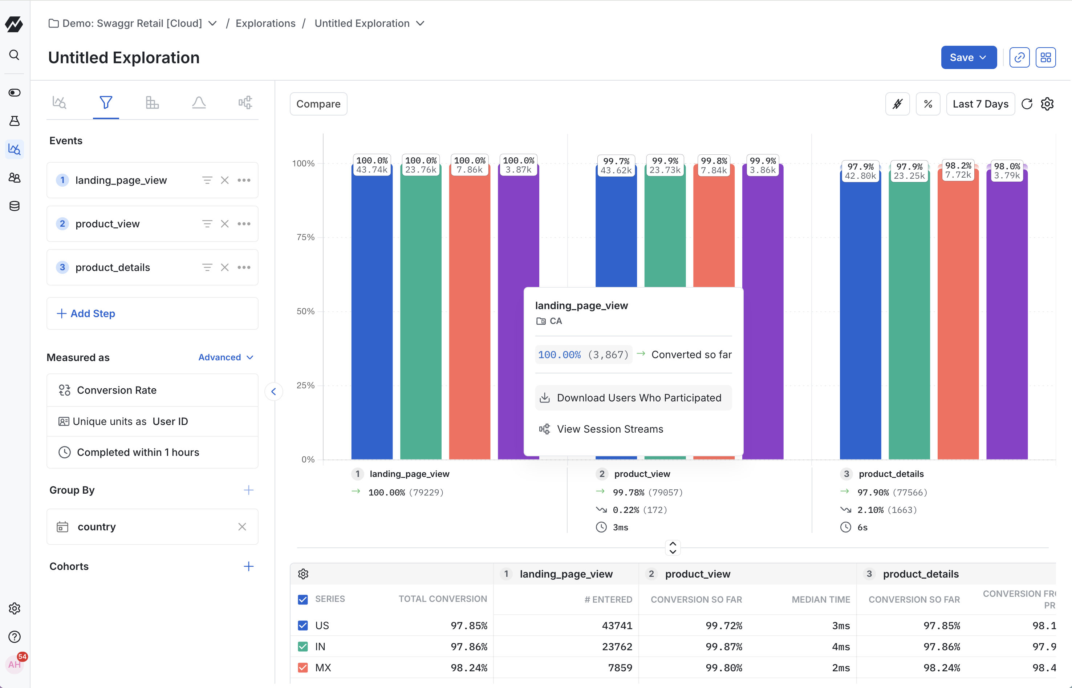The image size is (1072, 688).
Task: Open the Advanced dropdown under Measured as
Action: click(x=226, y=357)
